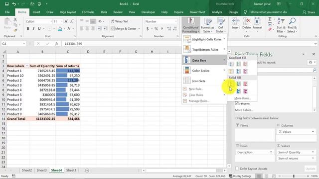The height and width of the screenshot is (179, 319).
Task: Increase font size with the large A icon
Action: point(66,21)
